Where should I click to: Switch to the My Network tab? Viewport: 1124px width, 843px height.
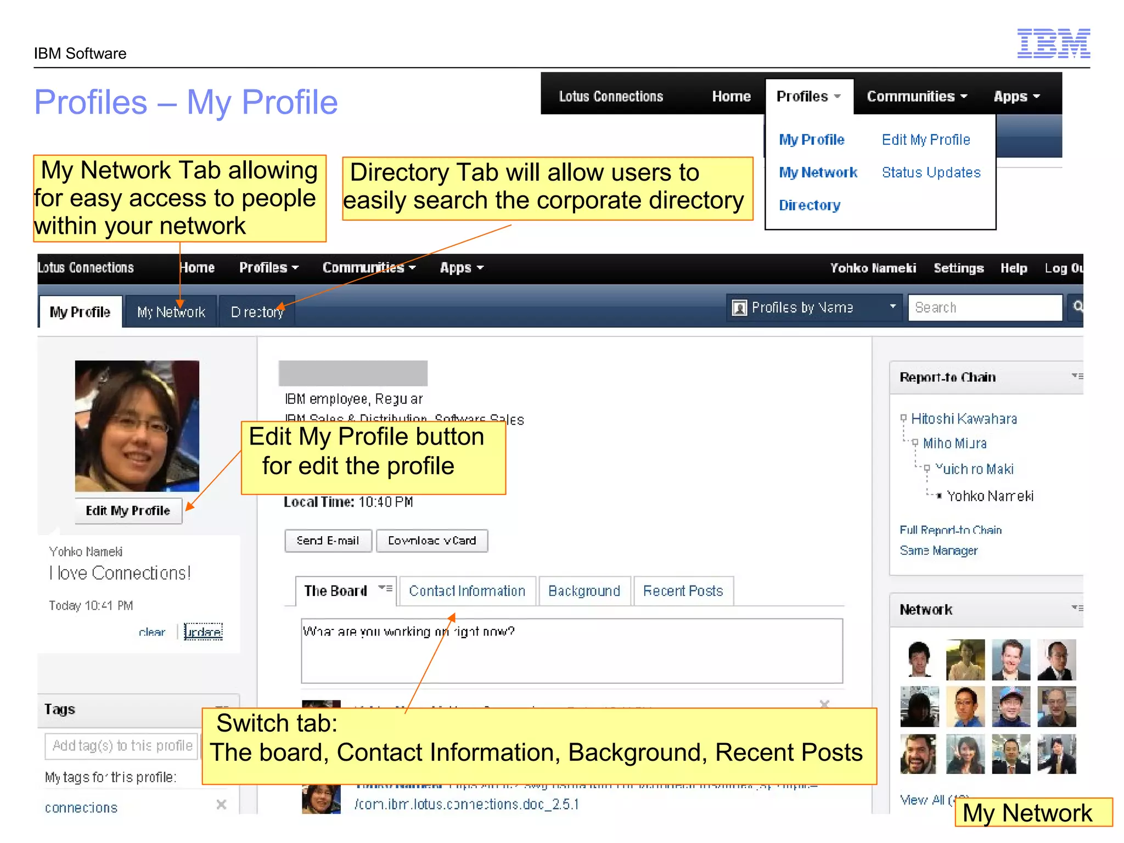tap(171, 312)
